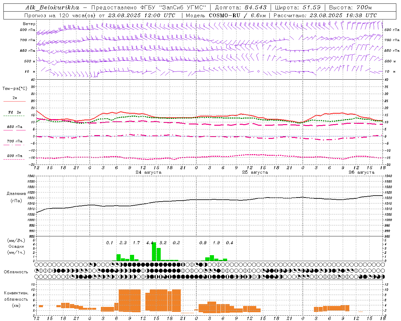Screen dimensions: 401x321
Task: Click the '26 августа' date label
Action: pyautogui.click(x=362, y=172)
